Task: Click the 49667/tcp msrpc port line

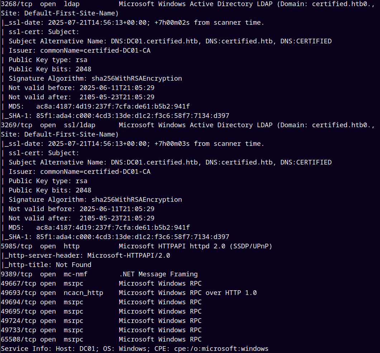Action: 101,283
